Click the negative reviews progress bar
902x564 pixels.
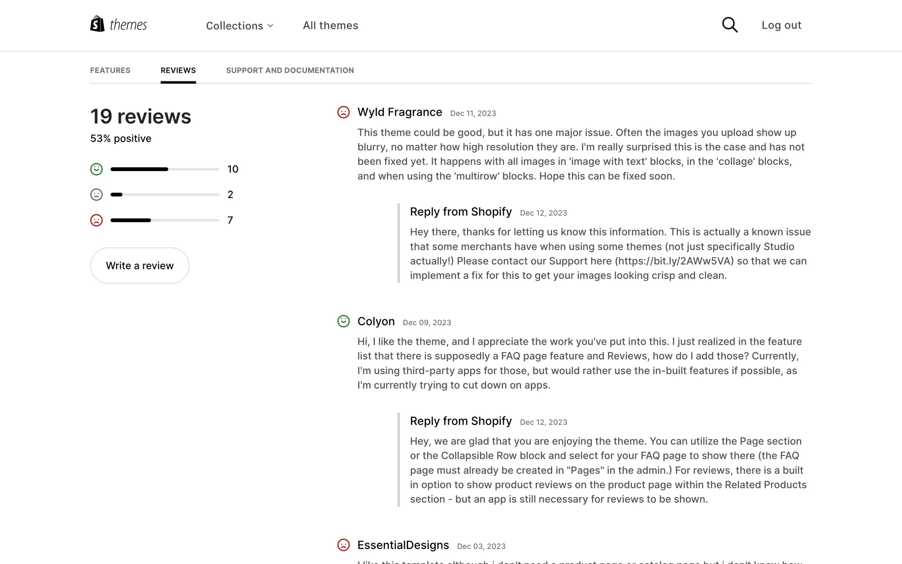[x=164, y=220]
